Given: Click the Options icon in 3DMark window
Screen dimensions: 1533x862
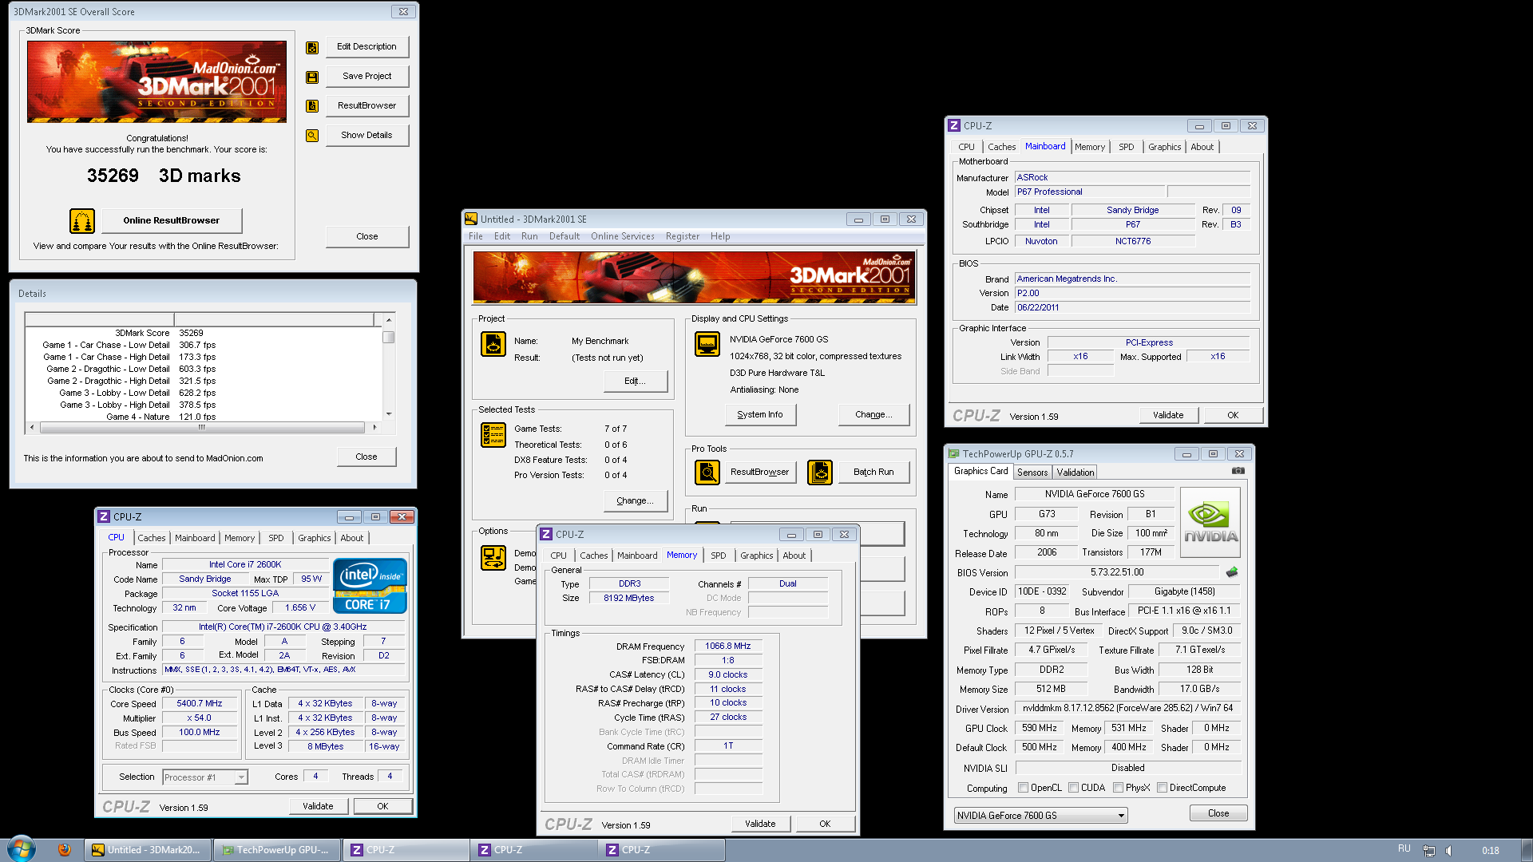Looking at the screenshot, I should click(493, 558).
